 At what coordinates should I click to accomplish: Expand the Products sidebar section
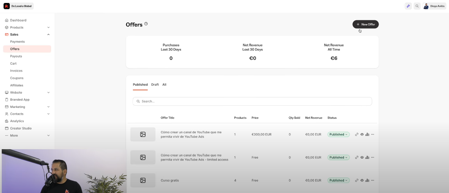pyautogui.click(x=49, y=27)
